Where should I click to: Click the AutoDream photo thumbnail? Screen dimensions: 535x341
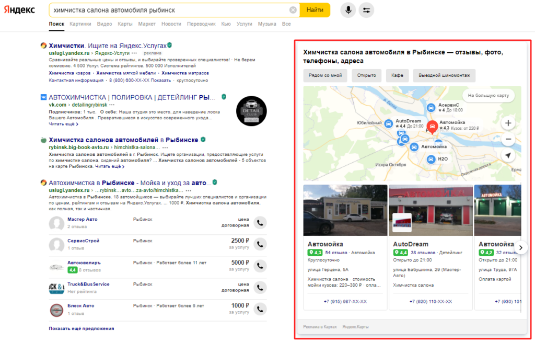430,210
